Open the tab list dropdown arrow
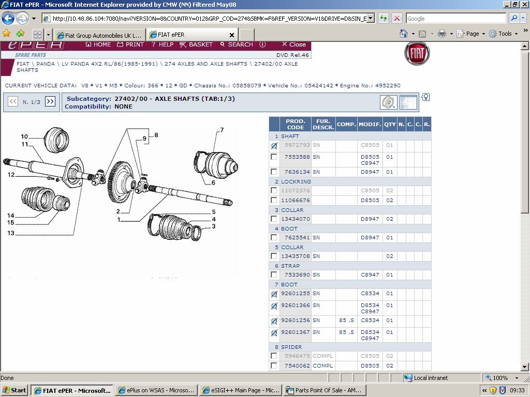The width and height of the screenshot is (530, 397). tap(48, 35)
